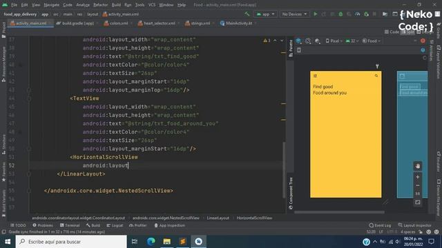Open the App Inspection tool window

pos(170,225)
